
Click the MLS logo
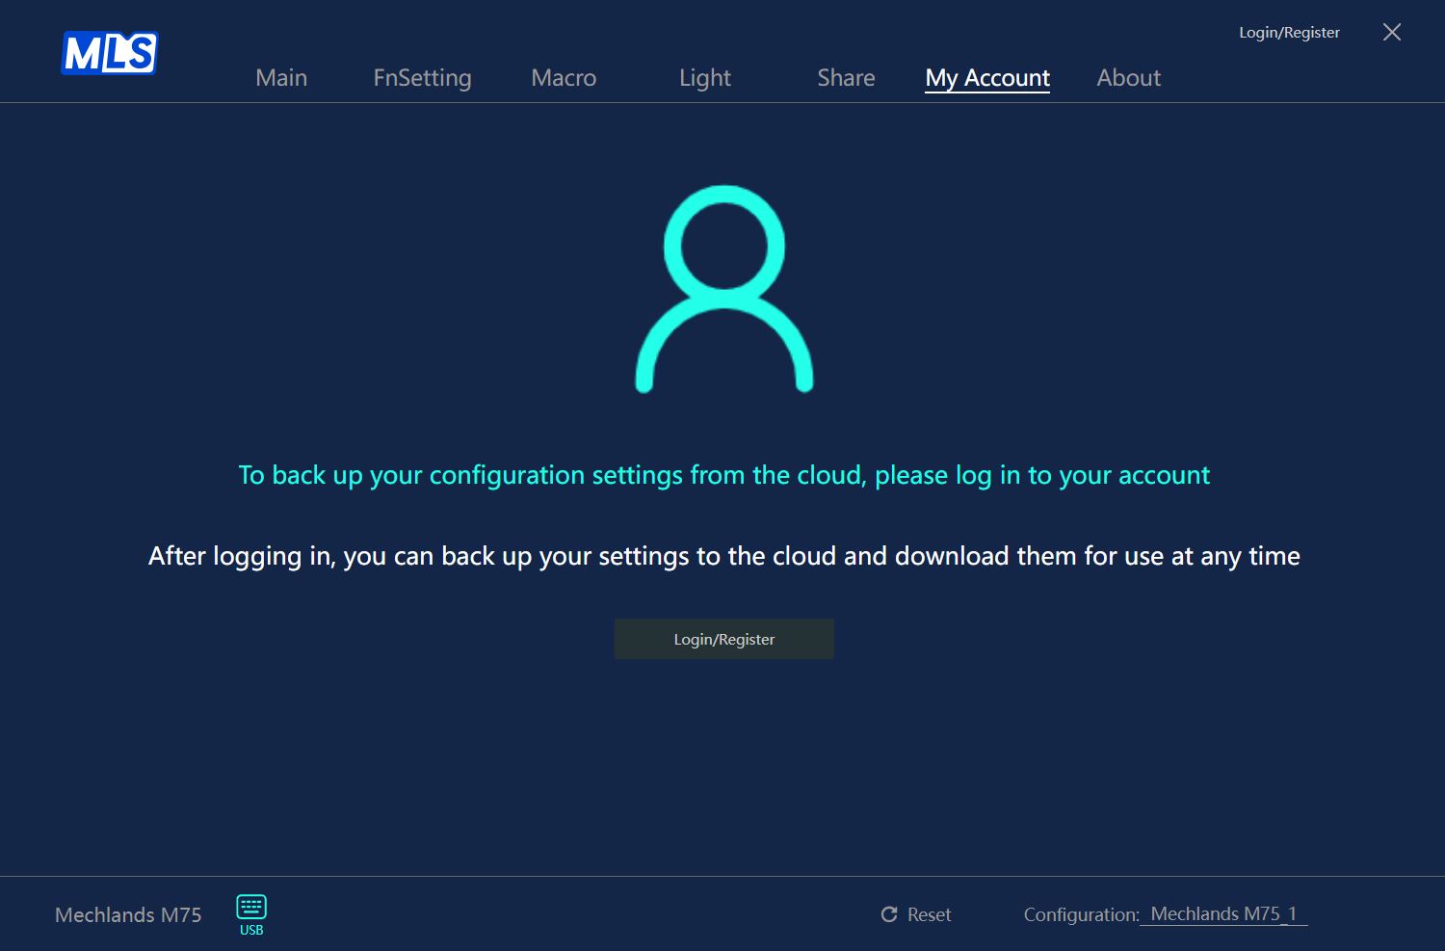click(110, 53)
